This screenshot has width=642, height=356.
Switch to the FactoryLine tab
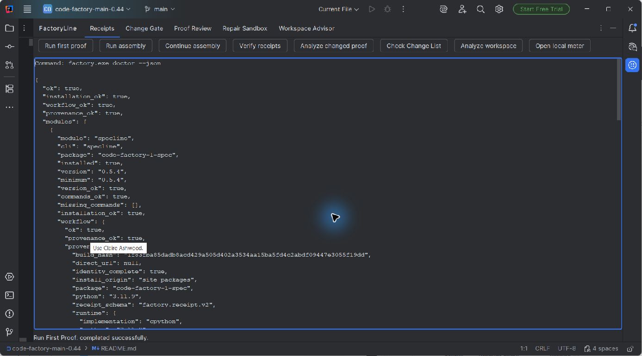58,28
